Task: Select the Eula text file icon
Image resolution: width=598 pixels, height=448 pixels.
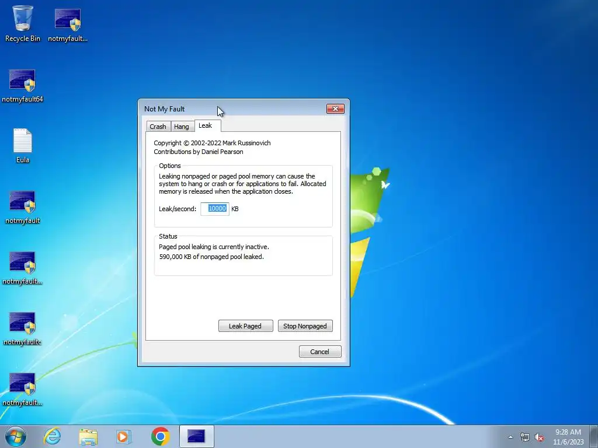Action: coord(23,146)
